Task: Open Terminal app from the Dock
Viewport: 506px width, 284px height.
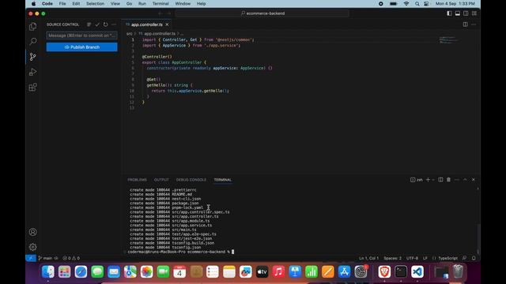Action: tap(401, 271)
